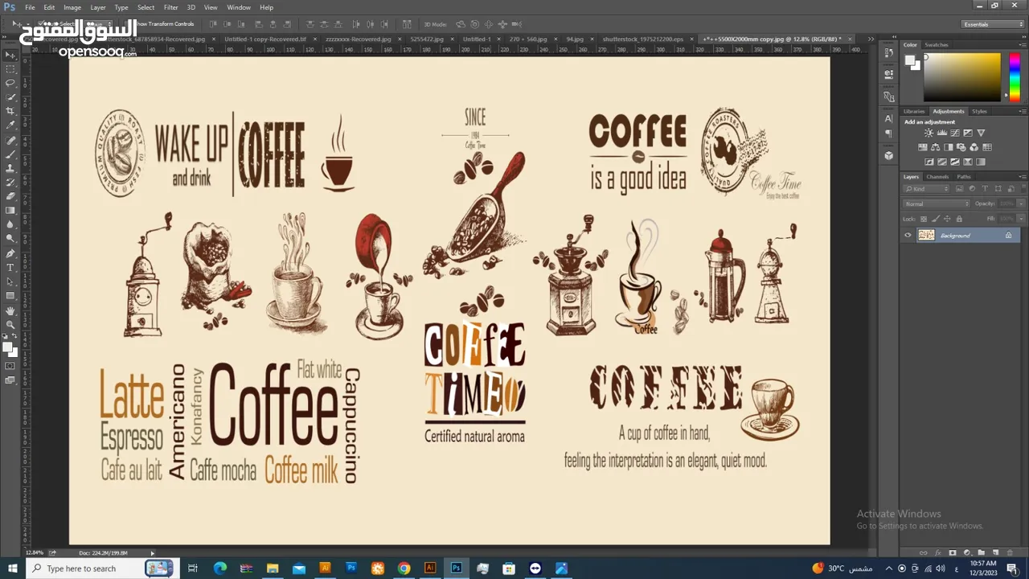Viewport: 1029px width, 579px height.
Task: Open the Paragraph panel icon
Action: 888,133
